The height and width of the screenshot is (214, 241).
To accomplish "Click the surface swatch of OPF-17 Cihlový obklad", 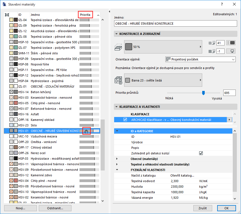I will point(16,147).
